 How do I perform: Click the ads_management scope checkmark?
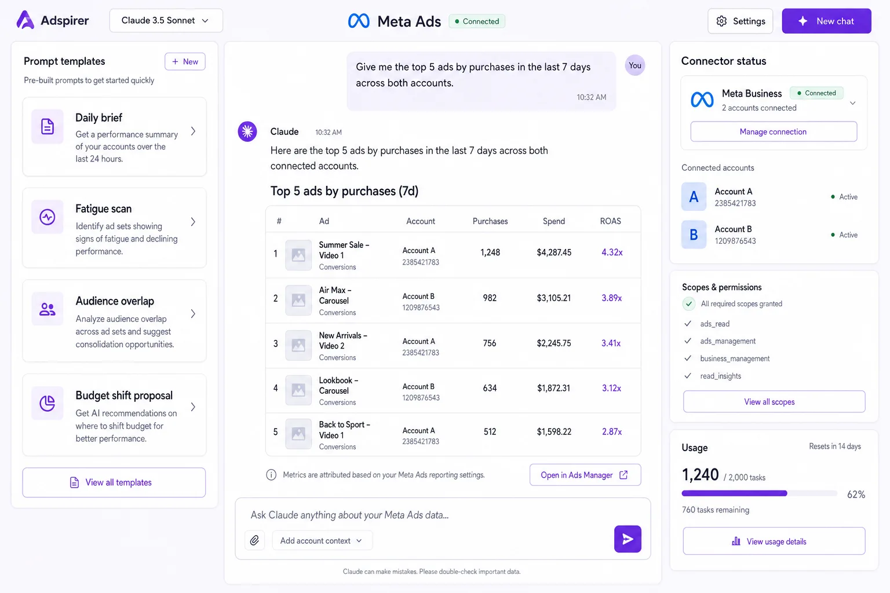click(x=688, y=341)
